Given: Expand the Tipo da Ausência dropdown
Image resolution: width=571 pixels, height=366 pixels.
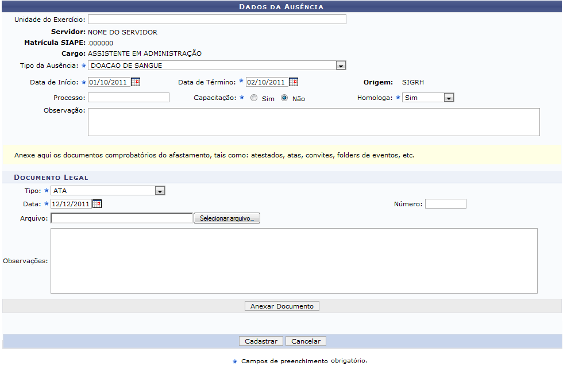Looking at the screenshot, I should coord(341,66).
